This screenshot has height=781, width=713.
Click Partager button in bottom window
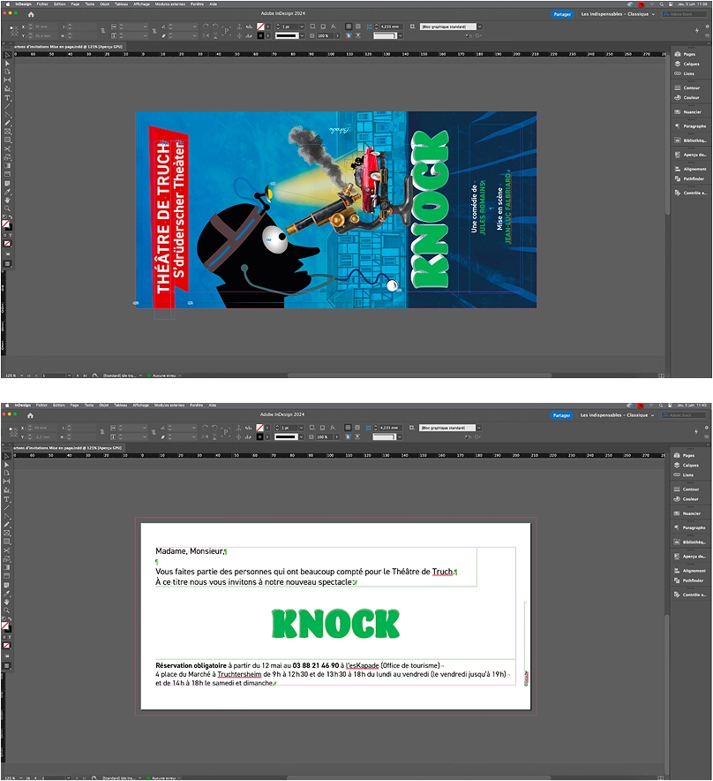point(562,415)
